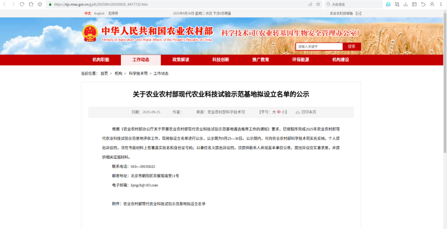Screen dimensions: 447x229
Task: Go to 首页 in breadcrumb
Action: click(x=104, y=74)
